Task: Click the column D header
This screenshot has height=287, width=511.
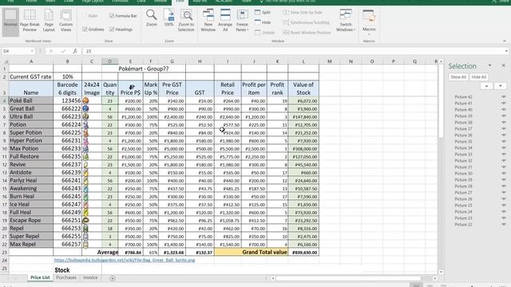Action: [110, 61]
